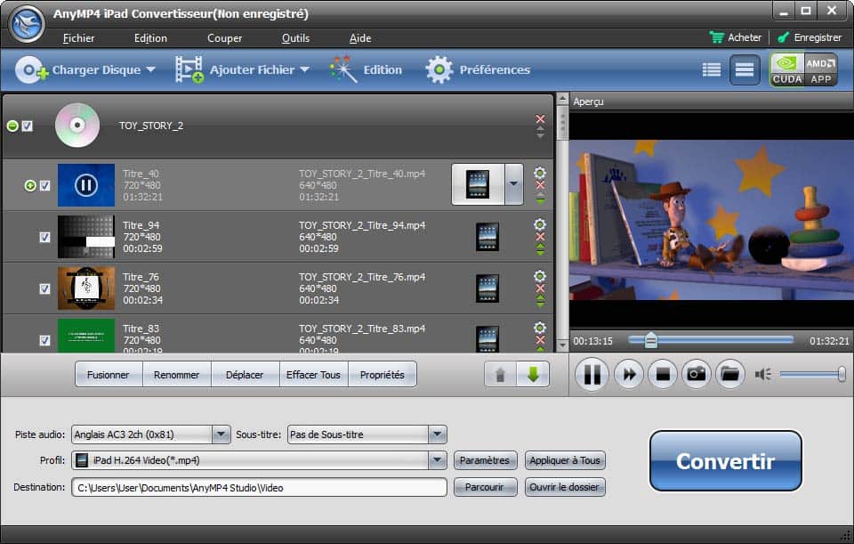Uncheck the Titre_83 checkbox

pos(44,340)
